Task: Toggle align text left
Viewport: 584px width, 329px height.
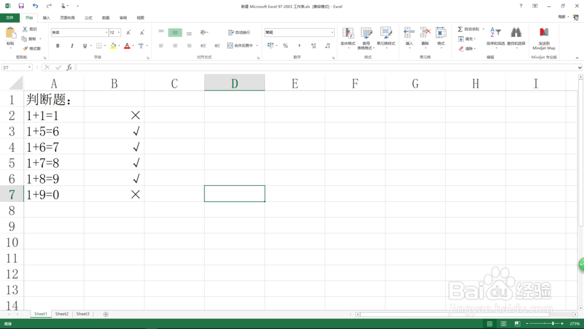Action: [161, 46]
